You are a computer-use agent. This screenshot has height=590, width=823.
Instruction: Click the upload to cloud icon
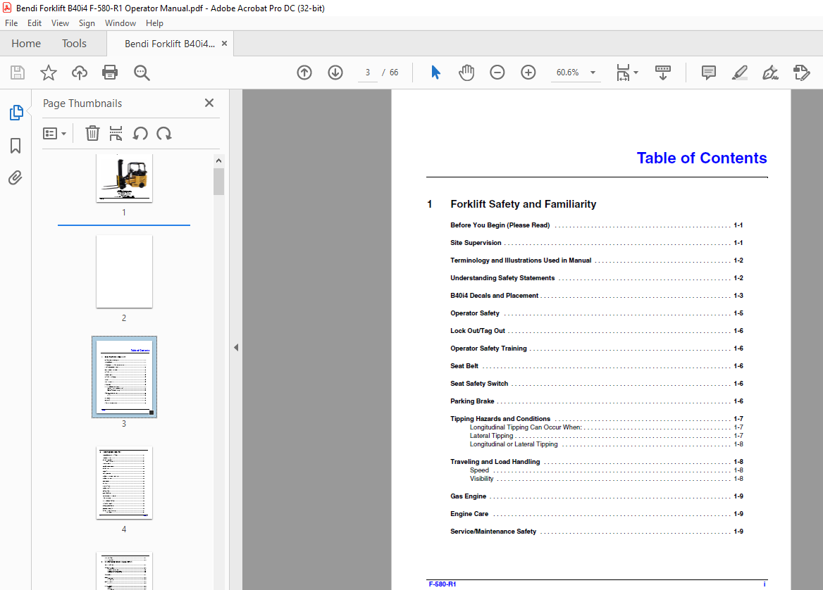[79, 73]
